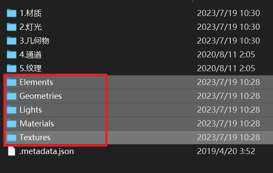This screenshot has width=273, height=173.
Task: Select the folder named 1.材质
Action: tap(31, 13)
